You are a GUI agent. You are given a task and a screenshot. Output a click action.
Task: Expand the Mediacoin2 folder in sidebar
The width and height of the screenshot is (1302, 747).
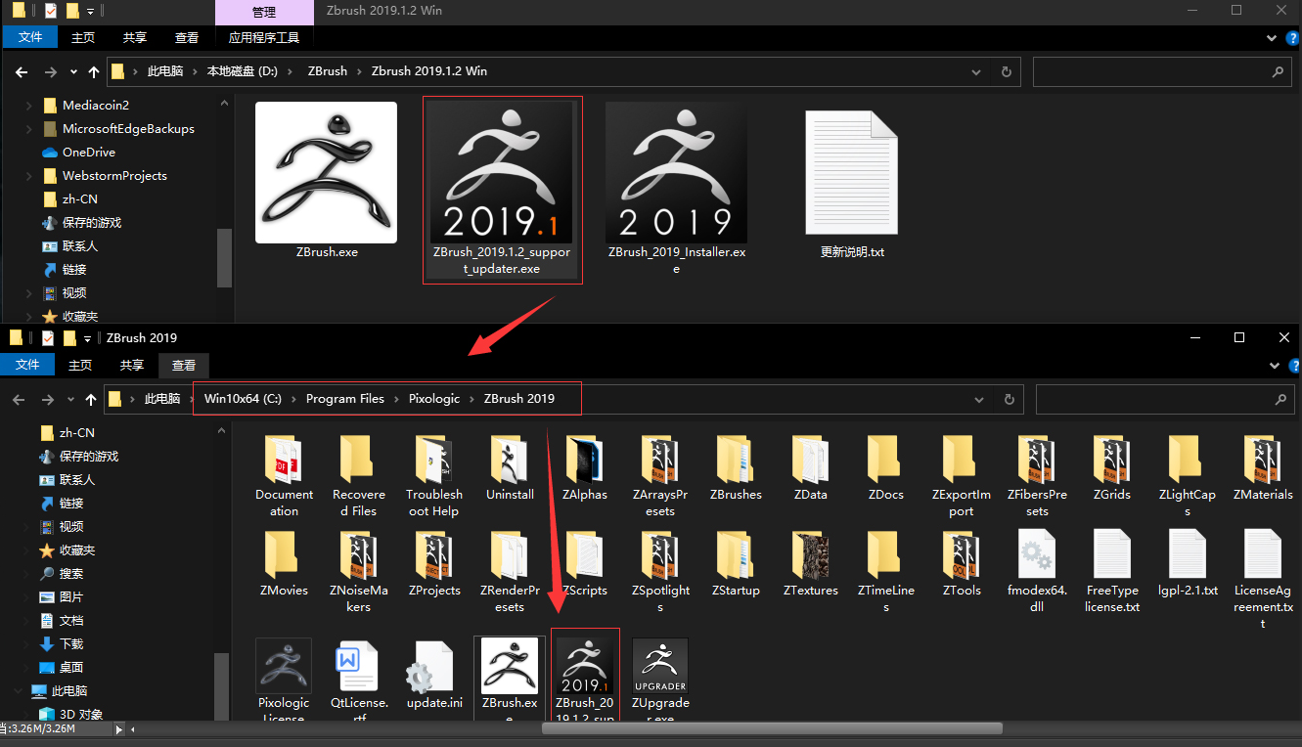coord(27,106)
